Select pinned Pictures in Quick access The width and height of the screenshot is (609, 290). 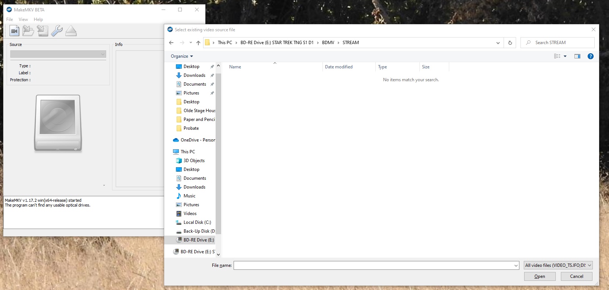[191, 93]
